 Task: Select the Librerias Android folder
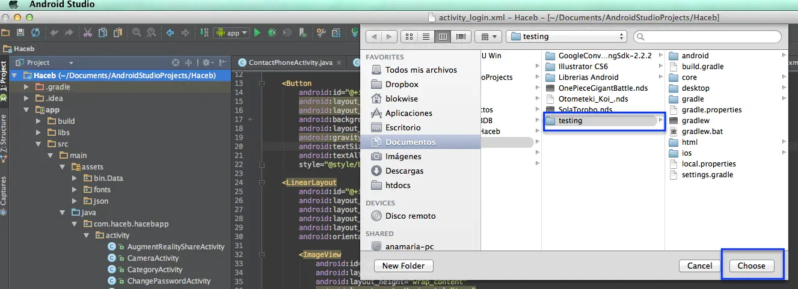click(603, 78)
